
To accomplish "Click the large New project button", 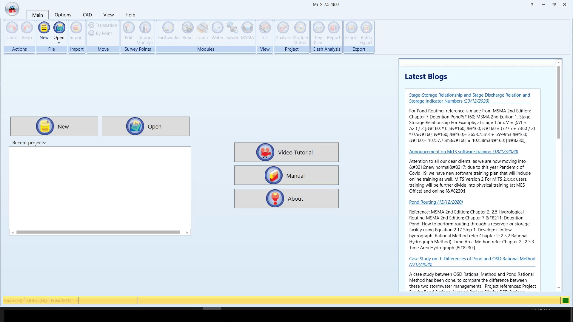I will point(54,126).
